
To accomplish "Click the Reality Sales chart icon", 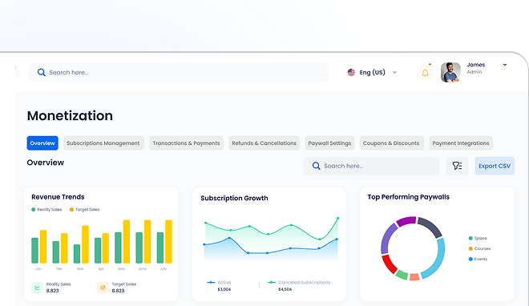I will click(37, 288).
